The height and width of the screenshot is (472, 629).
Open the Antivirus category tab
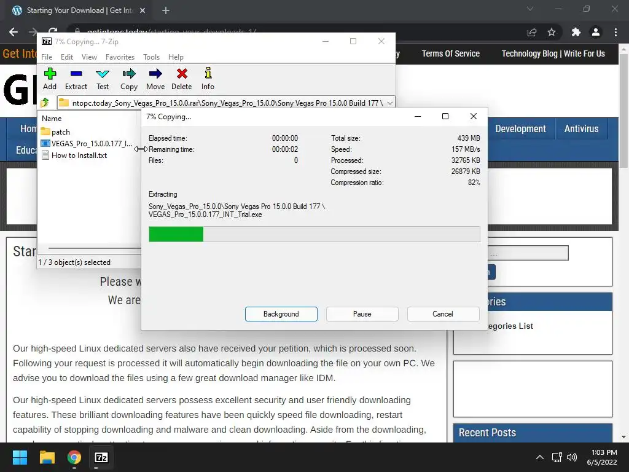pos(581,128)
